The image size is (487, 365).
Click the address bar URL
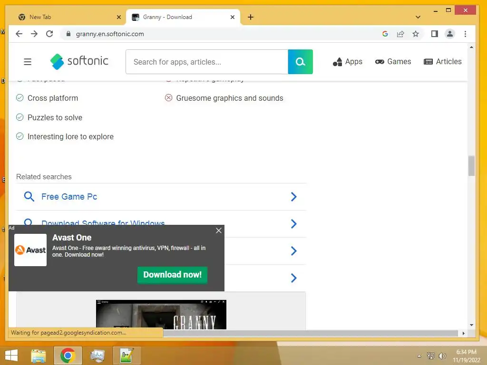110,34
